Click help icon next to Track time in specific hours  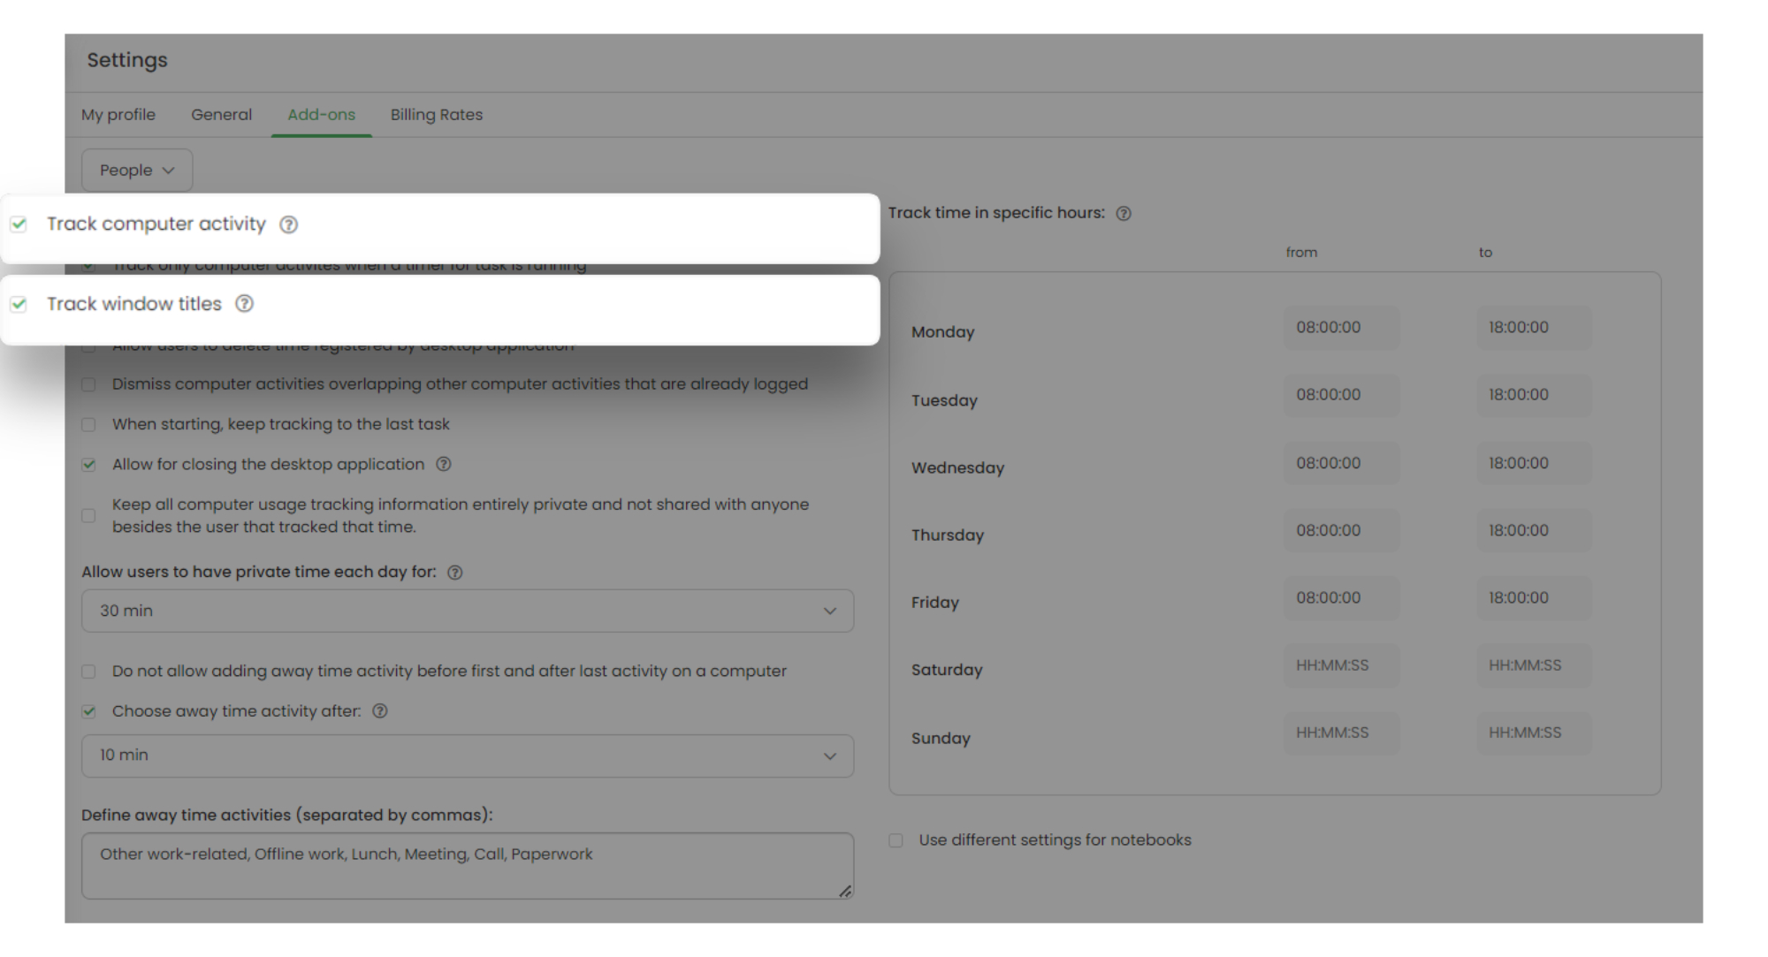tap(1123, 214)
